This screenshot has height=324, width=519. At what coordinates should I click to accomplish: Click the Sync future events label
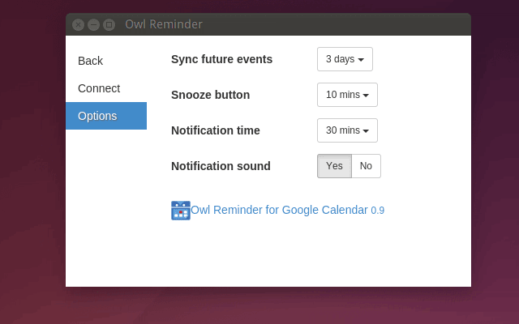click(x=221, y=59)
